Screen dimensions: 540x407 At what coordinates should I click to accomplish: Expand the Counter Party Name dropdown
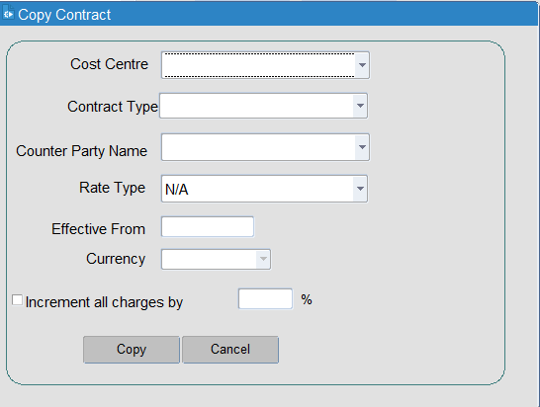pos(362,147)
